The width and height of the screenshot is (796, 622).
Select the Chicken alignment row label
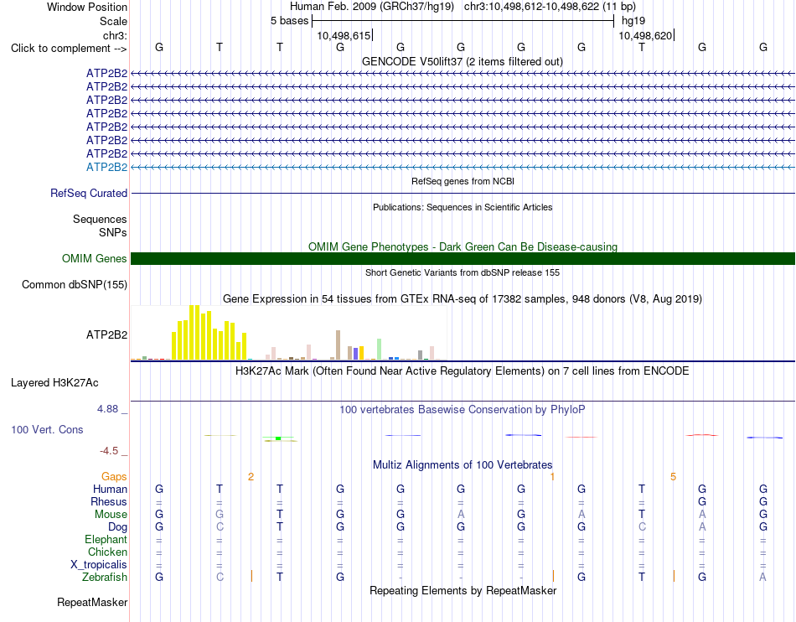click(x=107, y=552)
